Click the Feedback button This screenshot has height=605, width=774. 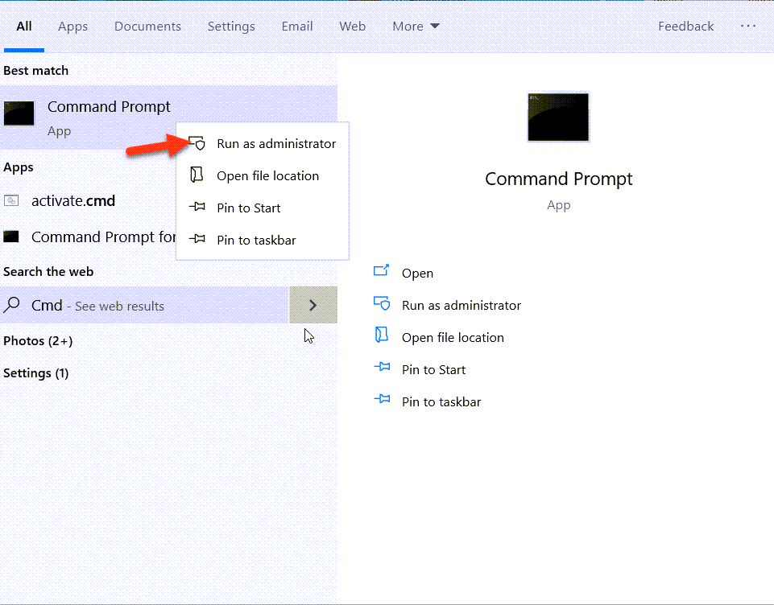[685, 27]
